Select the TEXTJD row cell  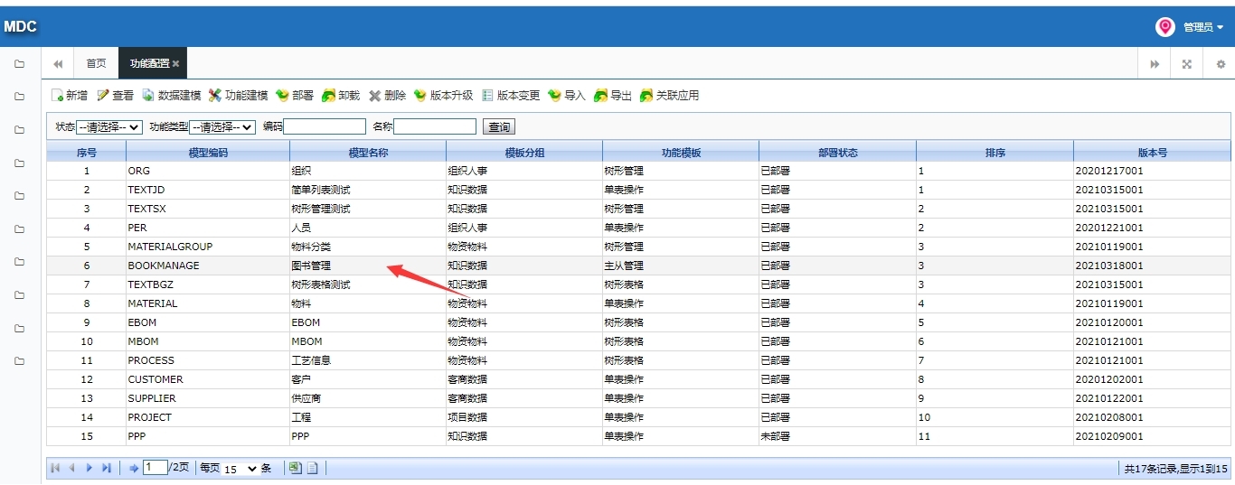(208, 190)
